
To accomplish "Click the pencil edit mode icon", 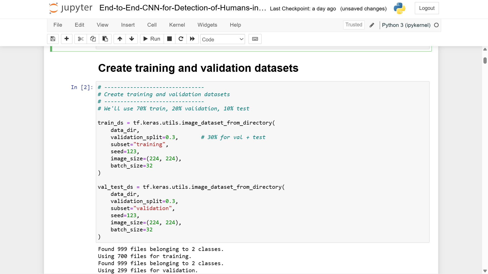I will [x=372, y=25].
